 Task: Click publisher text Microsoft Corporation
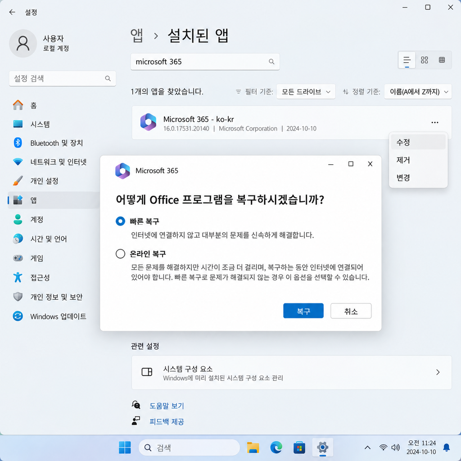[248, 128]
